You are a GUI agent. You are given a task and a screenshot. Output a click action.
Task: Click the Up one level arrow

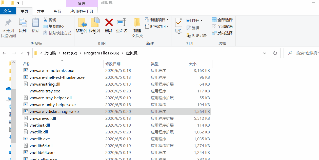click(x=28, y=53)
